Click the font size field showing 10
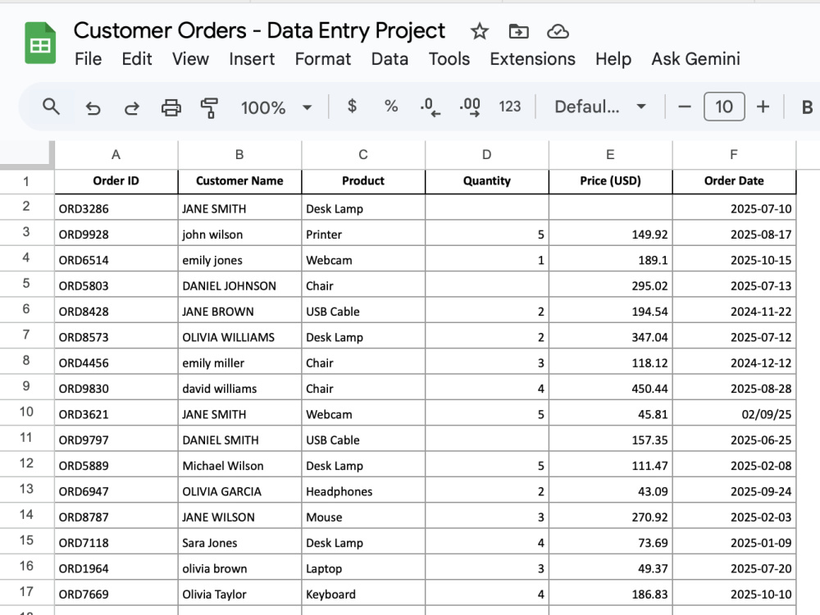 pyautogui.click(x=724, y=107)
